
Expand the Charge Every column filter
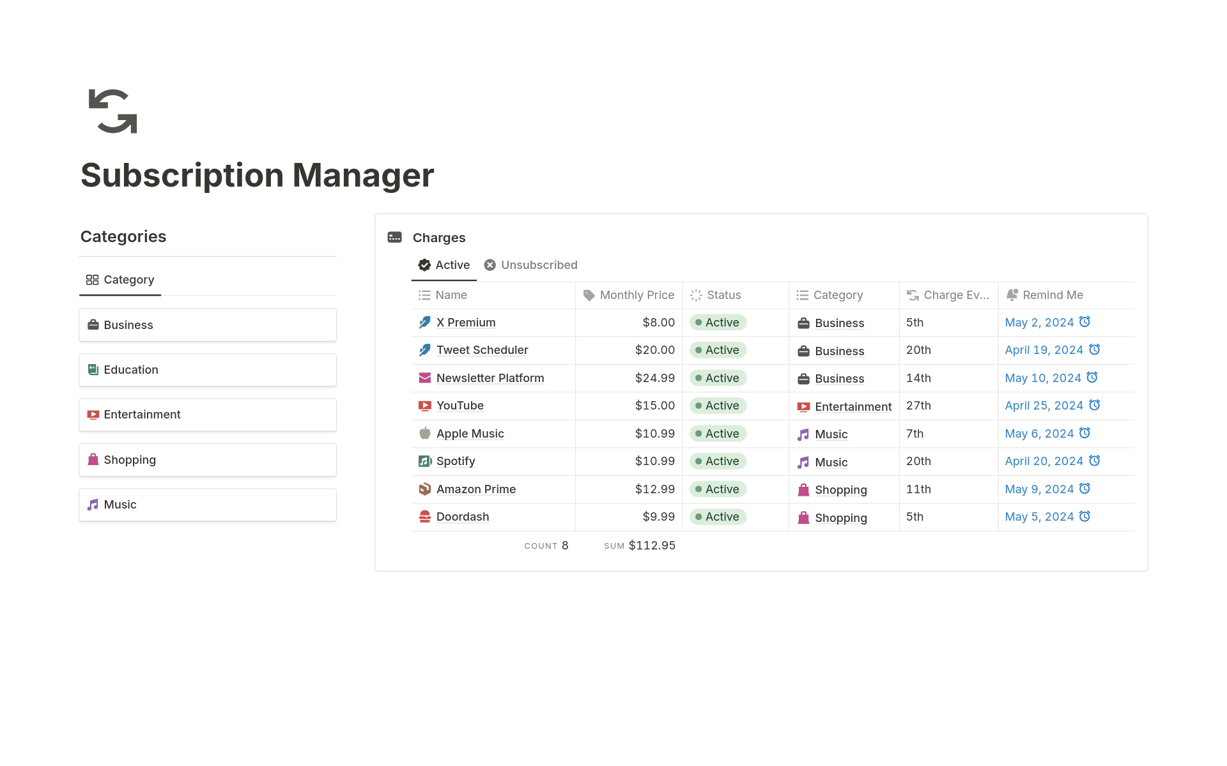pos(948,295)
